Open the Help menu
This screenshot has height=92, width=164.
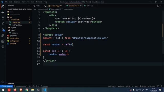45,2
